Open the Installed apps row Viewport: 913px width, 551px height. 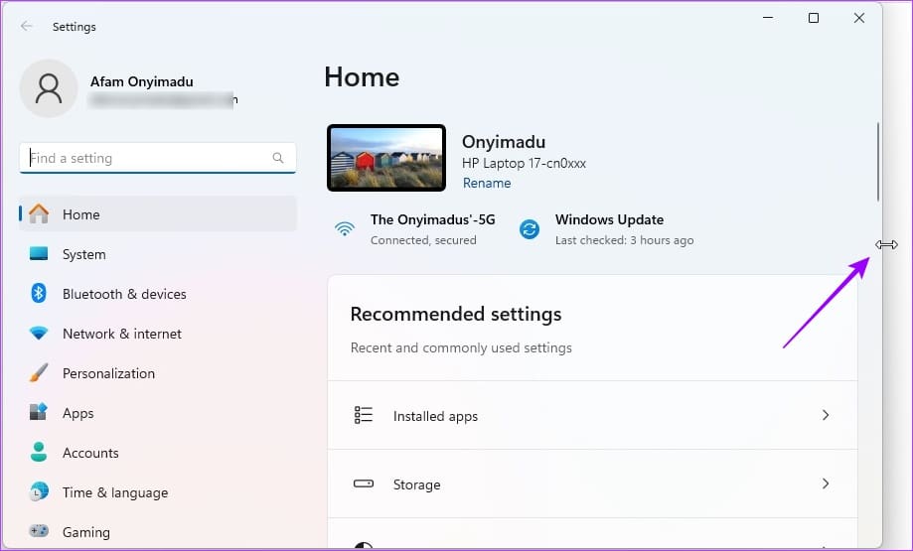593,415
